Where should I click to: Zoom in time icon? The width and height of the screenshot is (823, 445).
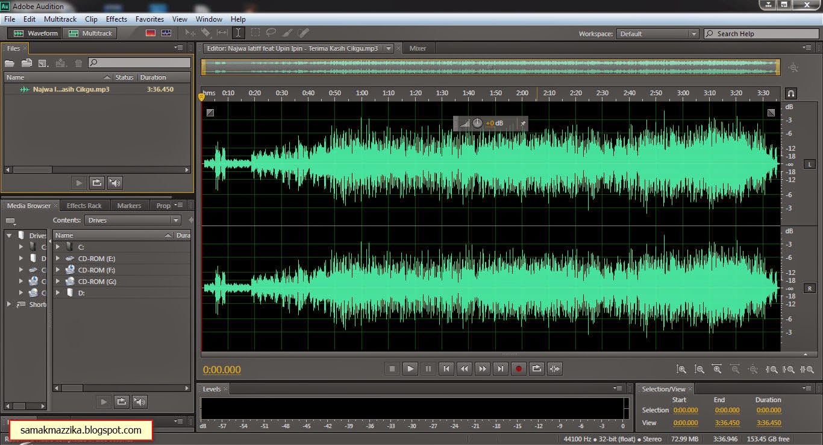coord(717,369)
